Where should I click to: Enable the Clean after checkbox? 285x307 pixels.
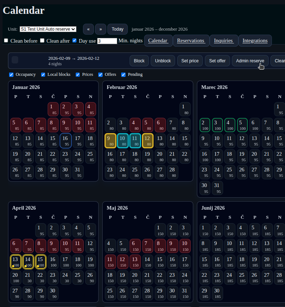(x=42, y=40)
